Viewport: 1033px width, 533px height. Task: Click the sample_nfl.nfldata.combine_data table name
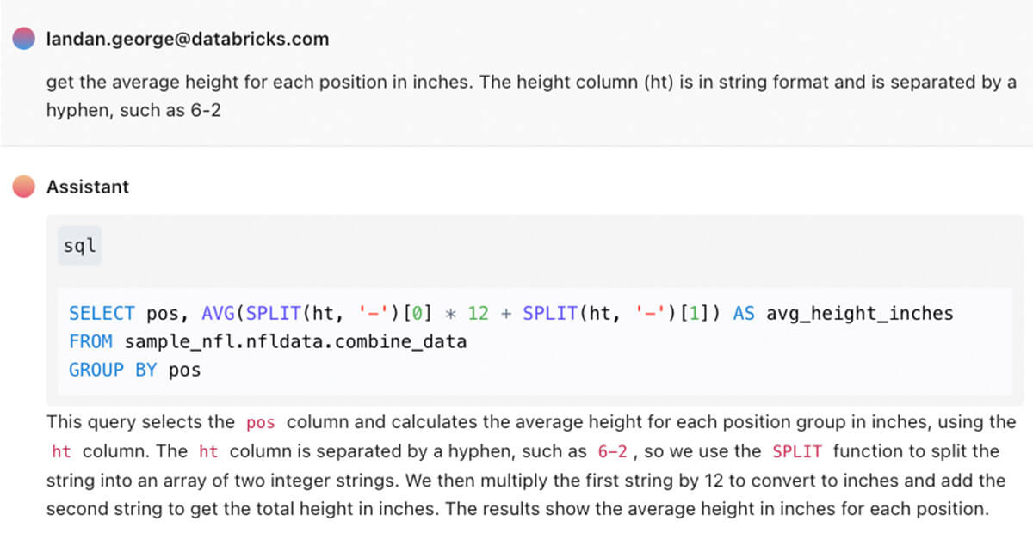pyautogui.click(x=295, y=342)
